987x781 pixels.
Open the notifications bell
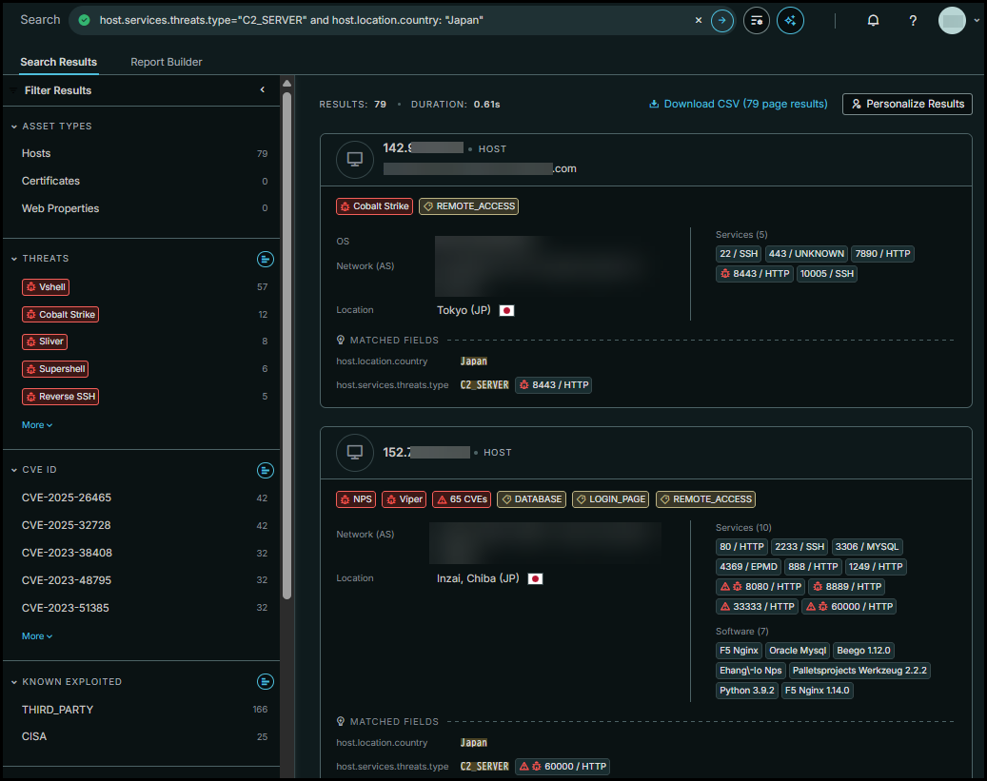point(873,21)
